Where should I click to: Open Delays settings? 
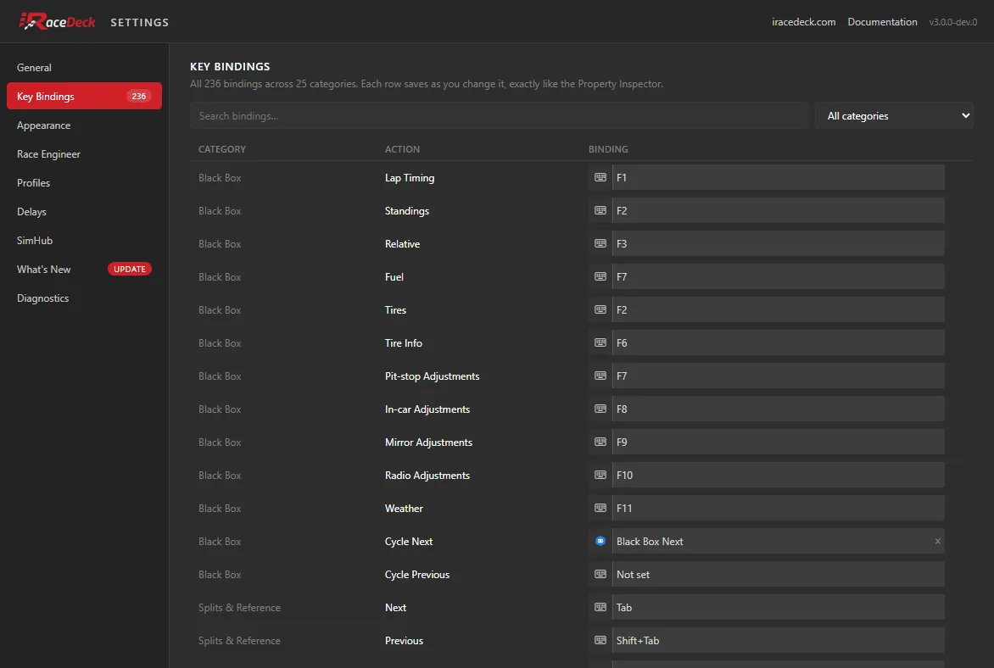[x=84, y=212]
